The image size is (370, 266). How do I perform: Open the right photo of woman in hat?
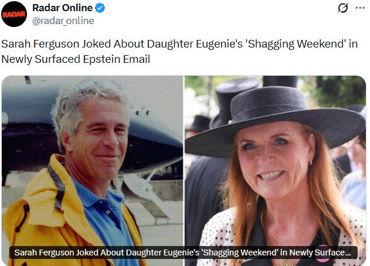tap(275, 170)
